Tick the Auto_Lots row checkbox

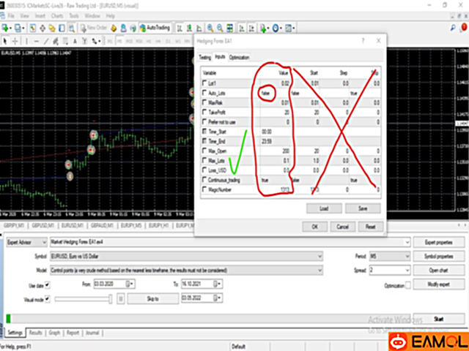click(204, 93)
